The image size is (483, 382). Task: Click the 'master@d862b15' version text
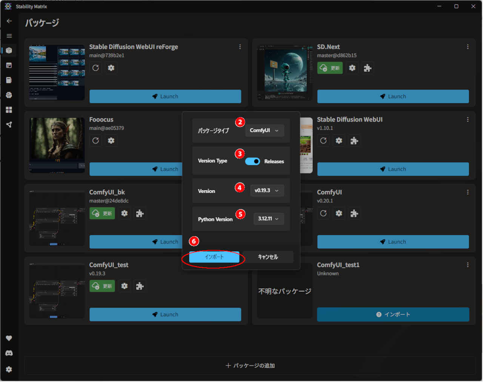[337, 56]
